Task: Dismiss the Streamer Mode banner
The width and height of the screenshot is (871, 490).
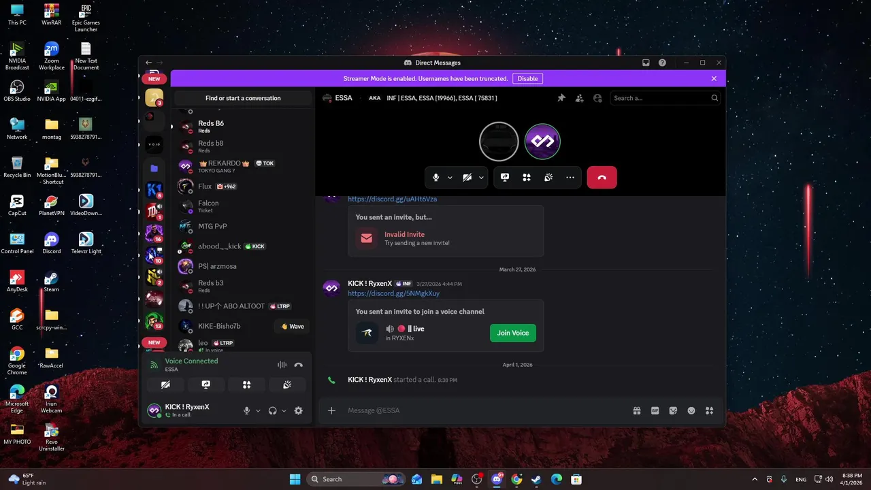Action: point(714,78)
